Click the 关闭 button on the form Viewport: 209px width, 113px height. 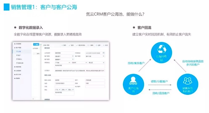(x=105, y=45)
